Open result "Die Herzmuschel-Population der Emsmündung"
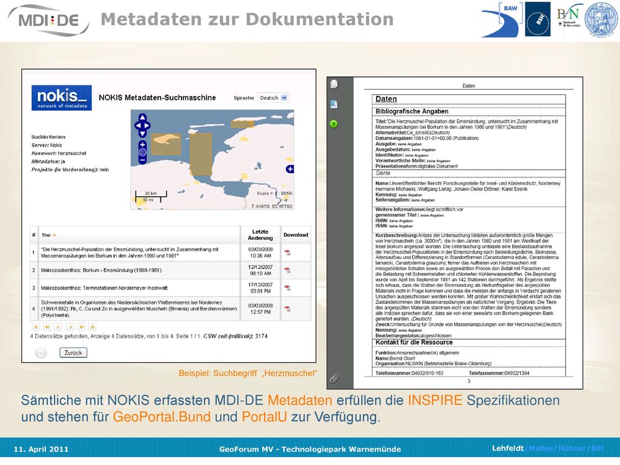Screen dimensions: 620x465 (130, 252)
